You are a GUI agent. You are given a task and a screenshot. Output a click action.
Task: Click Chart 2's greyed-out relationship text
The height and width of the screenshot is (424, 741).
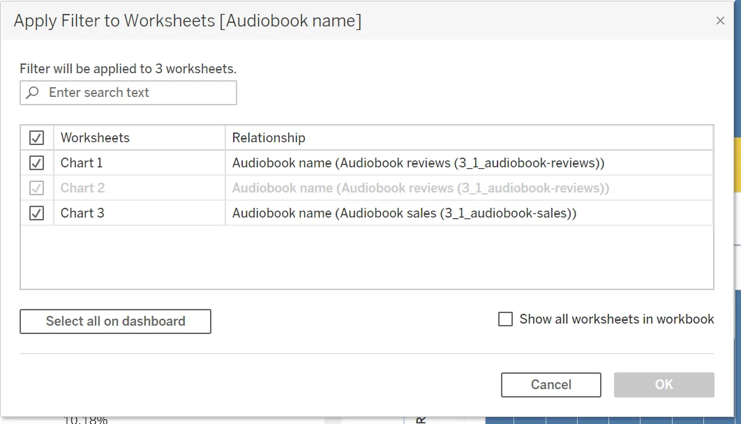click(x=420, y=188)
